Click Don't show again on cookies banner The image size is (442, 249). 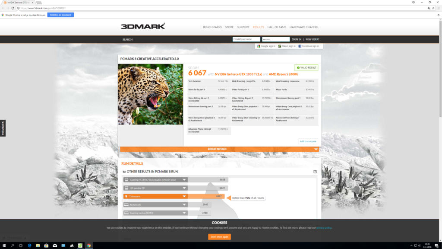coord(219,237)
